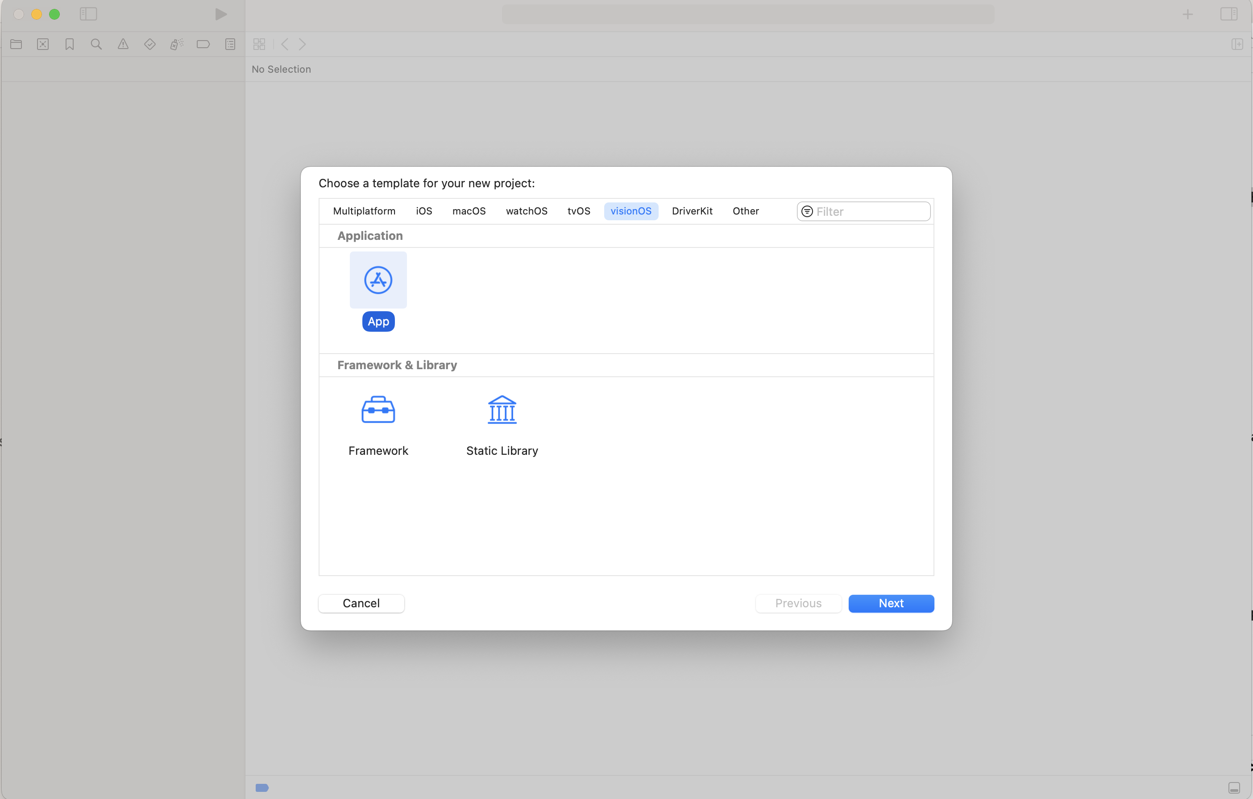Open the Debug navigator spray icon
Image resolution: width=1253 pixels, height=799 pixels.
[x=176, y=44]
